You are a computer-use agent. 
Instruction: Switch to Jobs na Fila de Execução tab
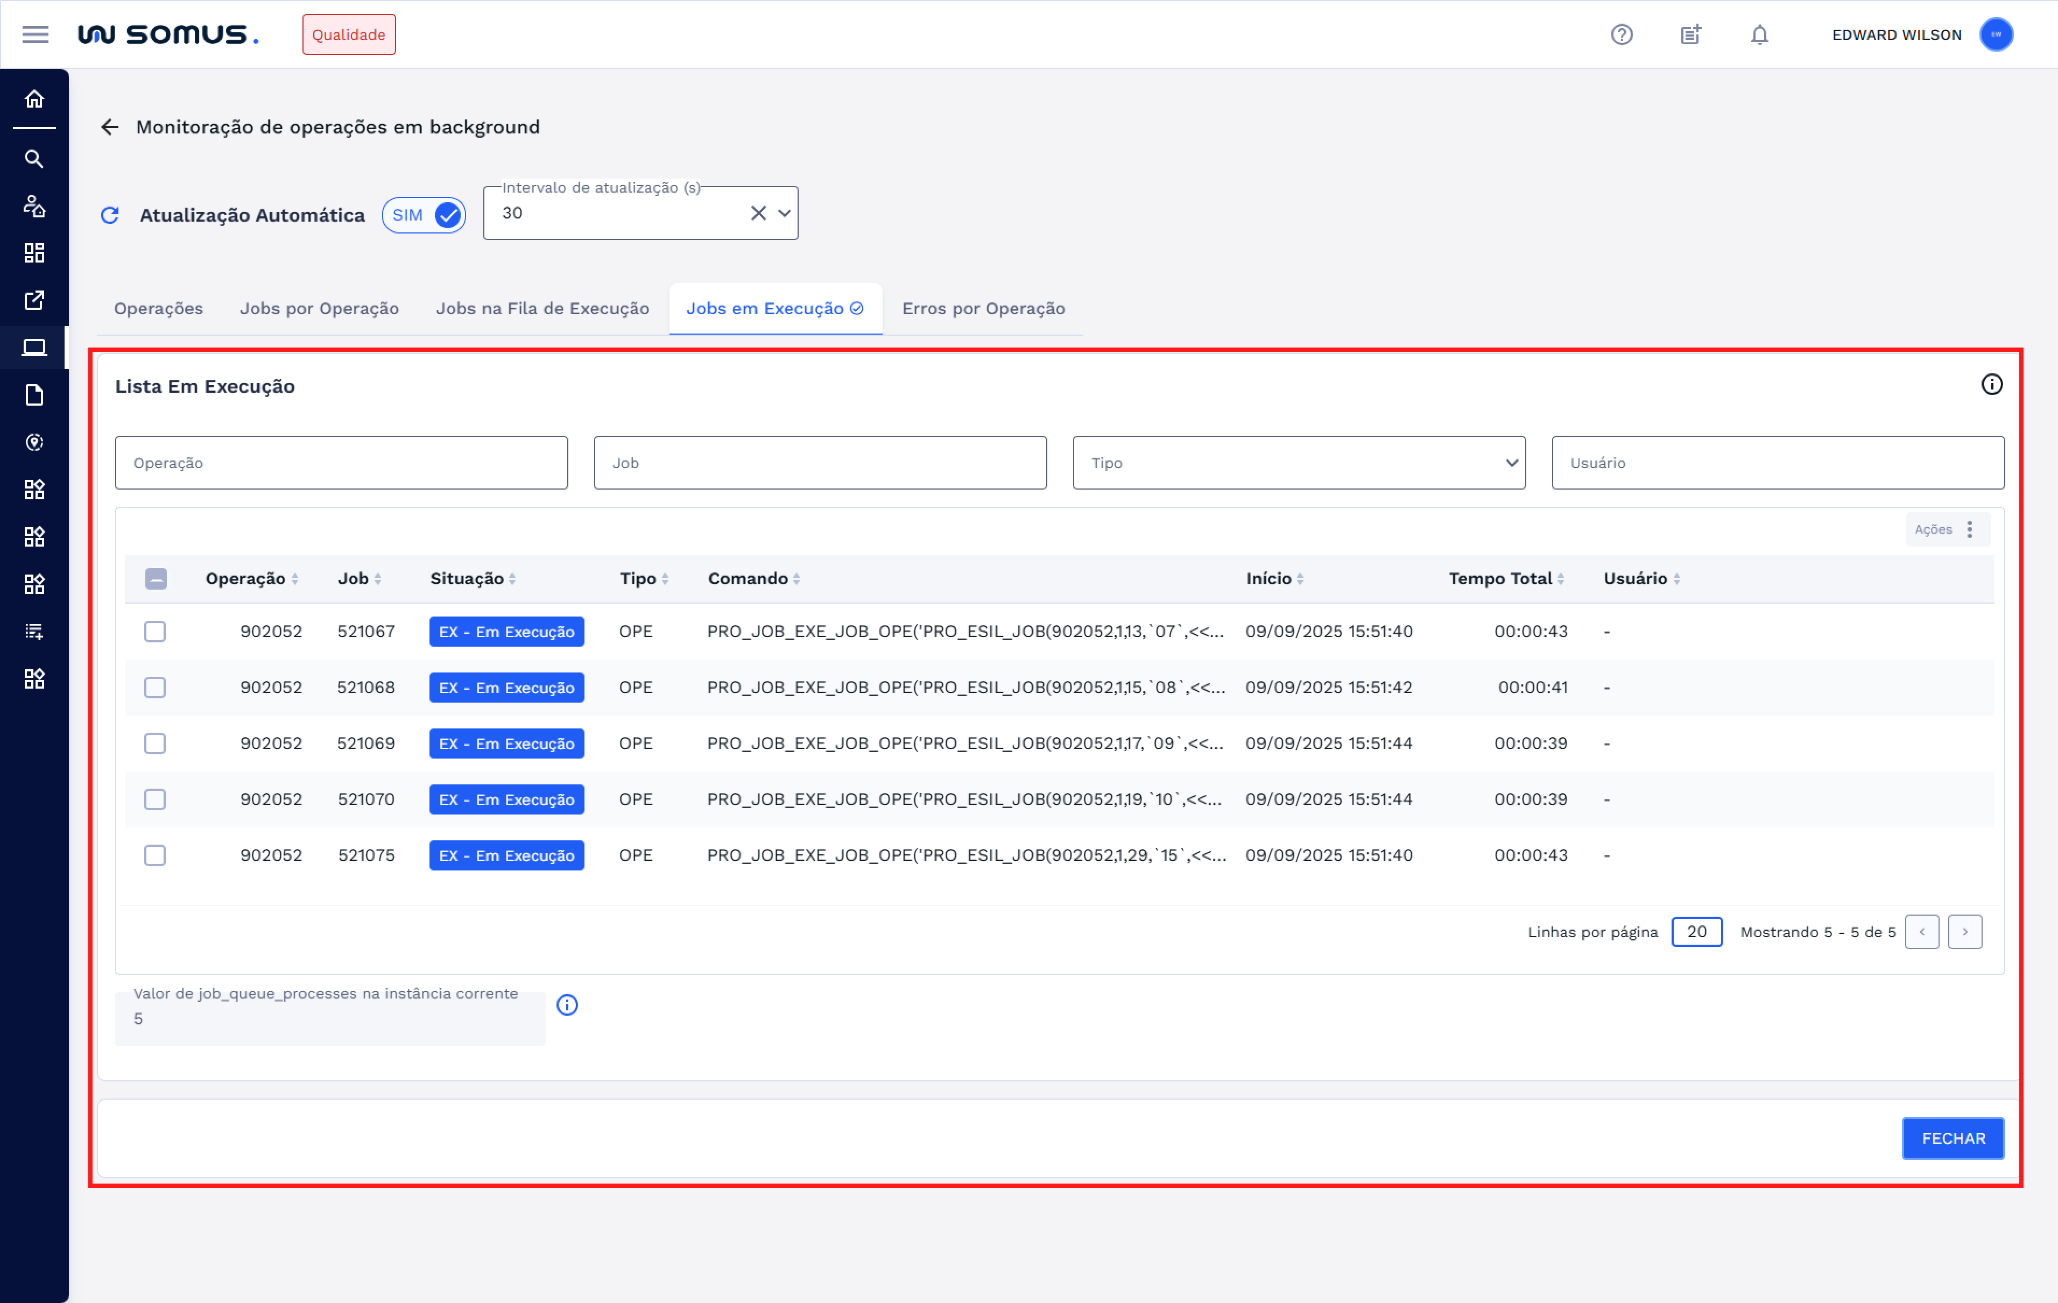click(542, 308)
